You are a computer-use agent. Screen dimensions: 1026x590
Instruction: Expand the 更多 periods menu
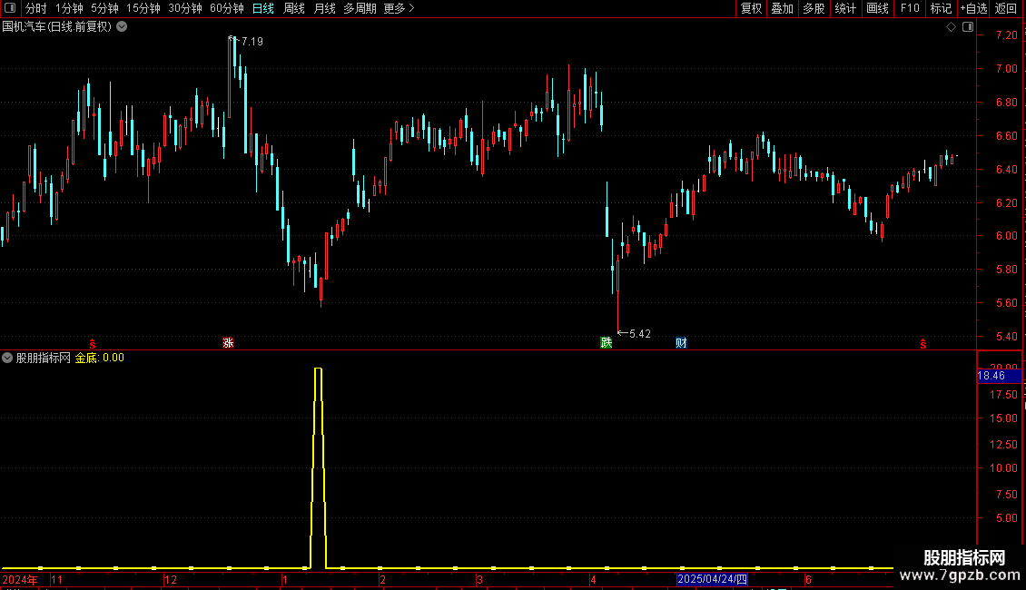(399, 8)
